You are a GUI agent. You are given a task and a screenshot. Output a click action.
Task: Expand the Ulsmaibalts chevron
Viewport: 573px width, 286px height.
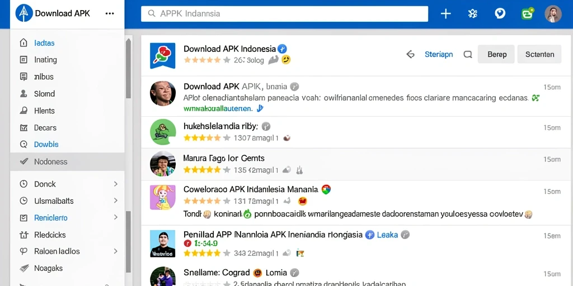click(115, 201)
